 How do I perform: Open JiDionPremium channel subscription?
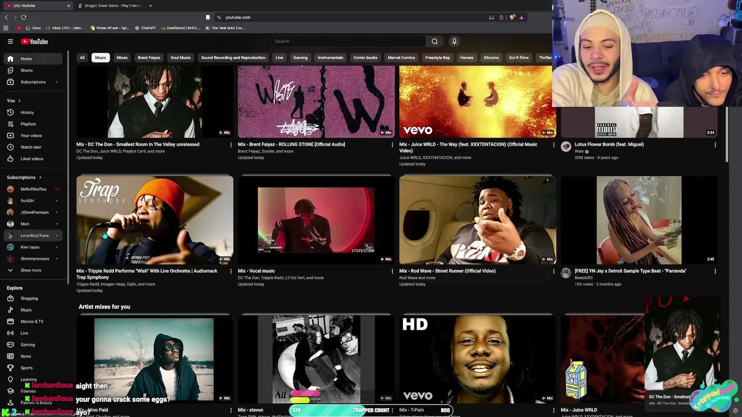(x=33, y=212)
